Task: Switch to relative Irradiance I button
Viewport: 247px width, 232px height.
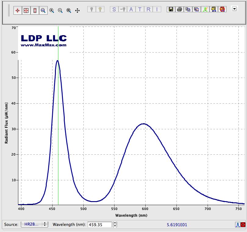Action: pyautogui.click(x=157, y=9)
